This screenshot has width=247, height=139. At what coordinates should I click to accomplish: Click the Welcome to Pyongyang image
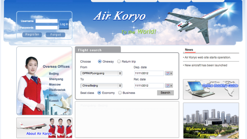pyautogui.click(x=211, y=121)
